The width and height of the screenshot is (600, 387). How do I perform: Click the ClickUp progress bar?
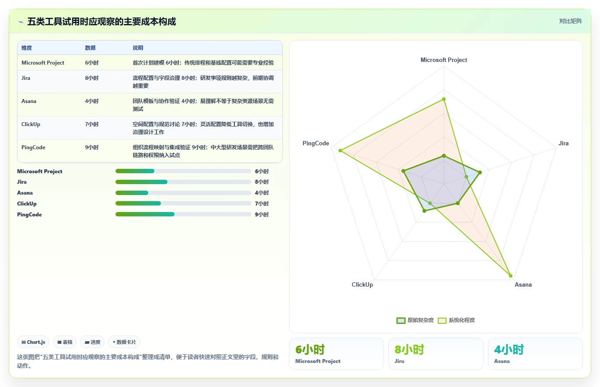183,203
